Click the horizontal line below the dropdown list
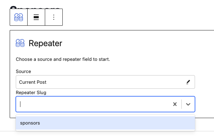 [107, 131]
